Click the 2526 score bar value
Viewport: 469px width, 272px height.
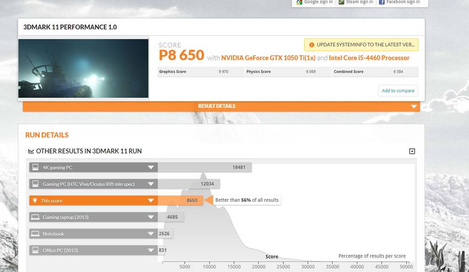(164, 233)
